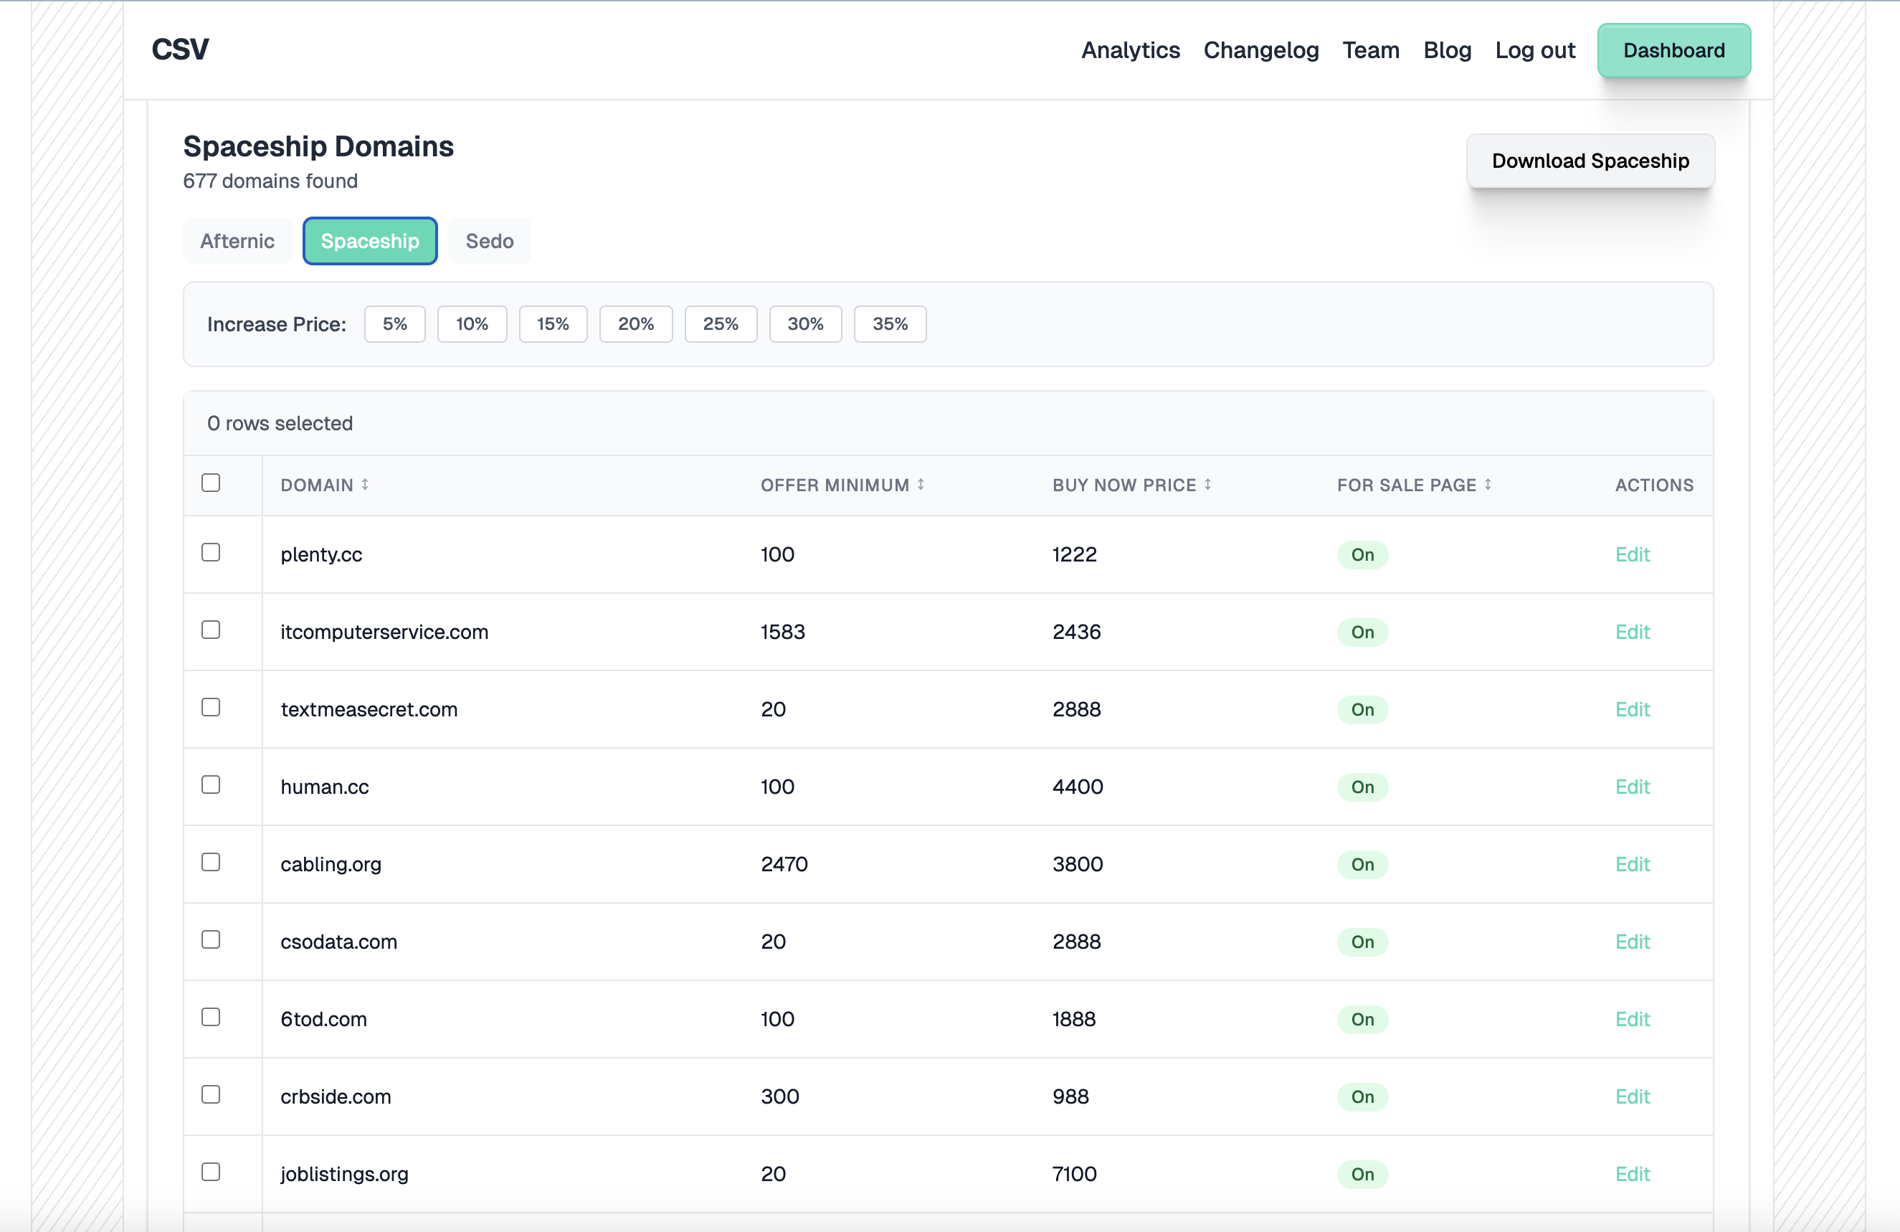
Task: Increase price by 15%
Action: coord(554,323)
